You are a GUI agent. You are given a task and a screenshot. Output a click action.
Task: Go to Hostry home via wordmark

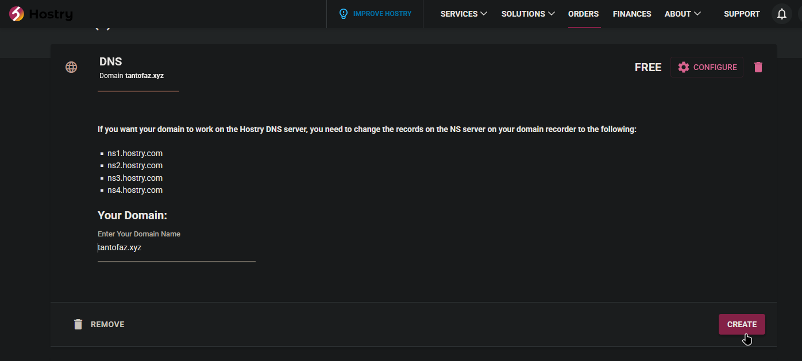pyautogui.click(x=51, y=14)
